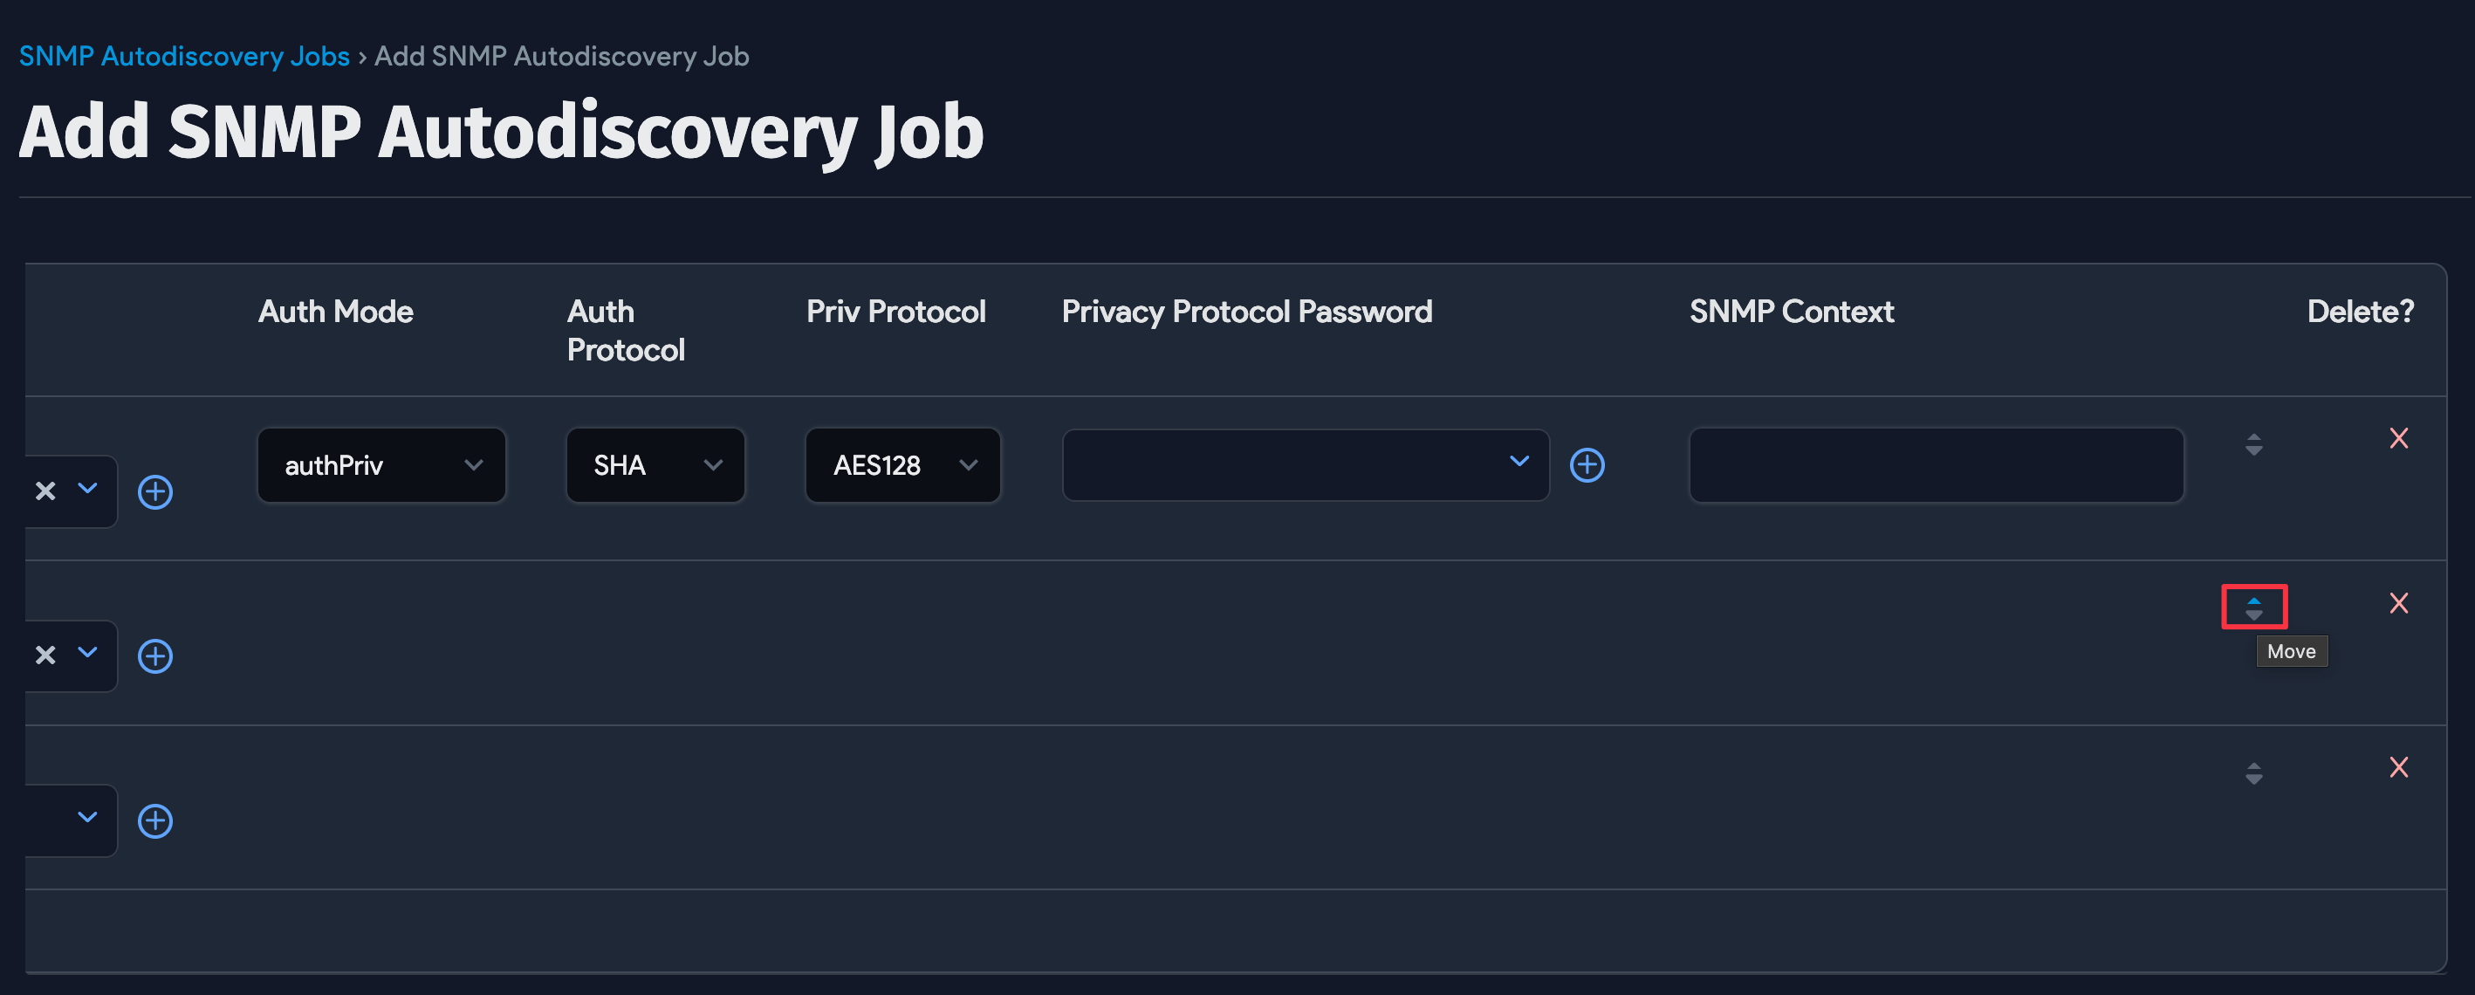
Task: Click the plus icon next to Privacy Protocol Password
Action: (1587, 465)
